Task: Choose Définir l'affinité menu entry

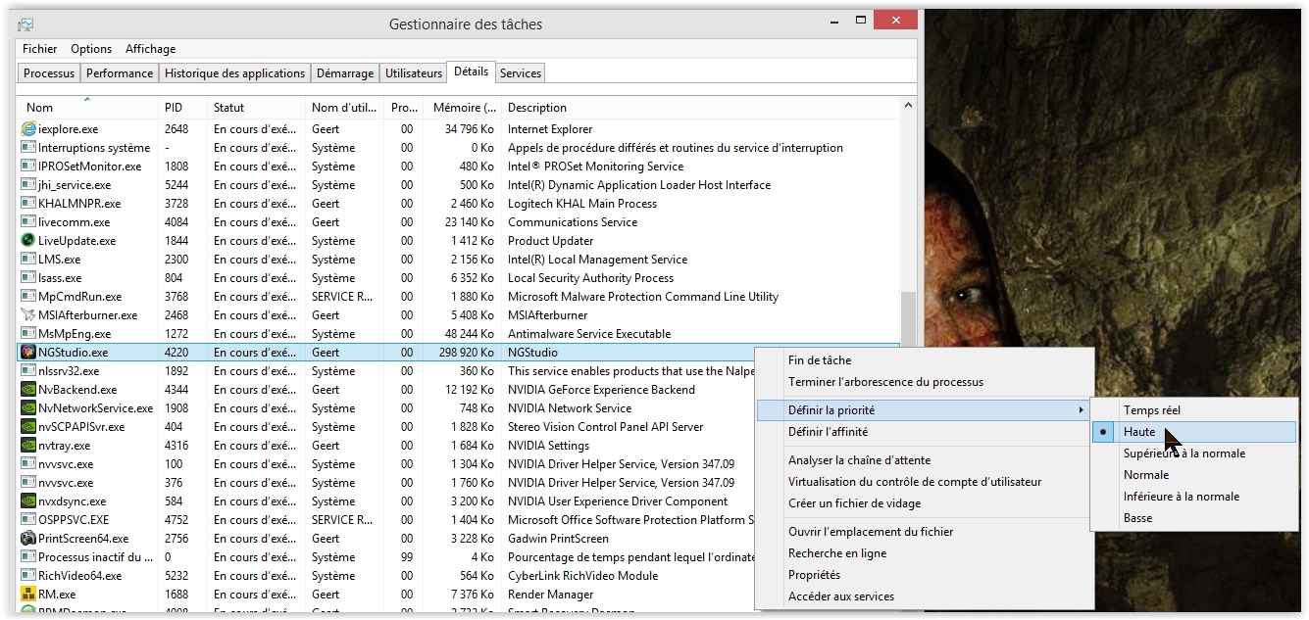Action: (x=924, y=432)
